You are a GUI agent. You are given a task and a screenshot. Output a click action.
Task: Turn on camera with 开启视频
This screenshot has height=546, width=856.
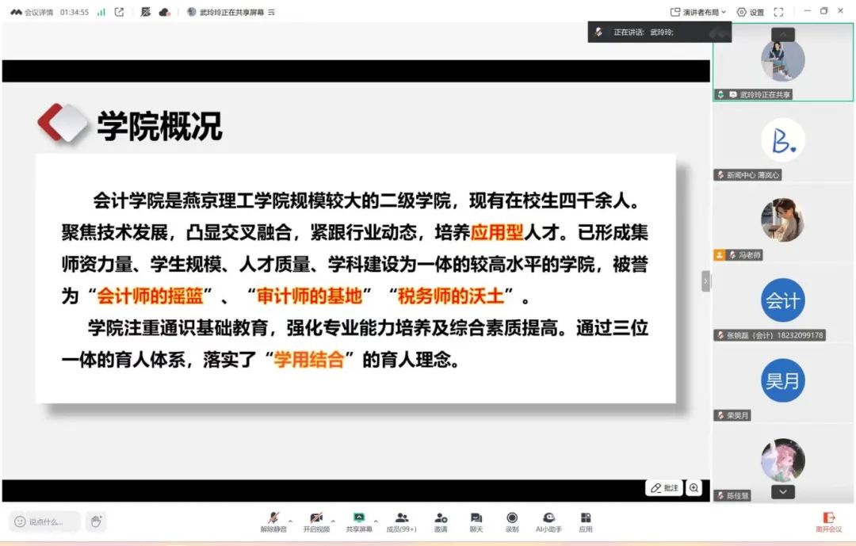coord(316,521)
